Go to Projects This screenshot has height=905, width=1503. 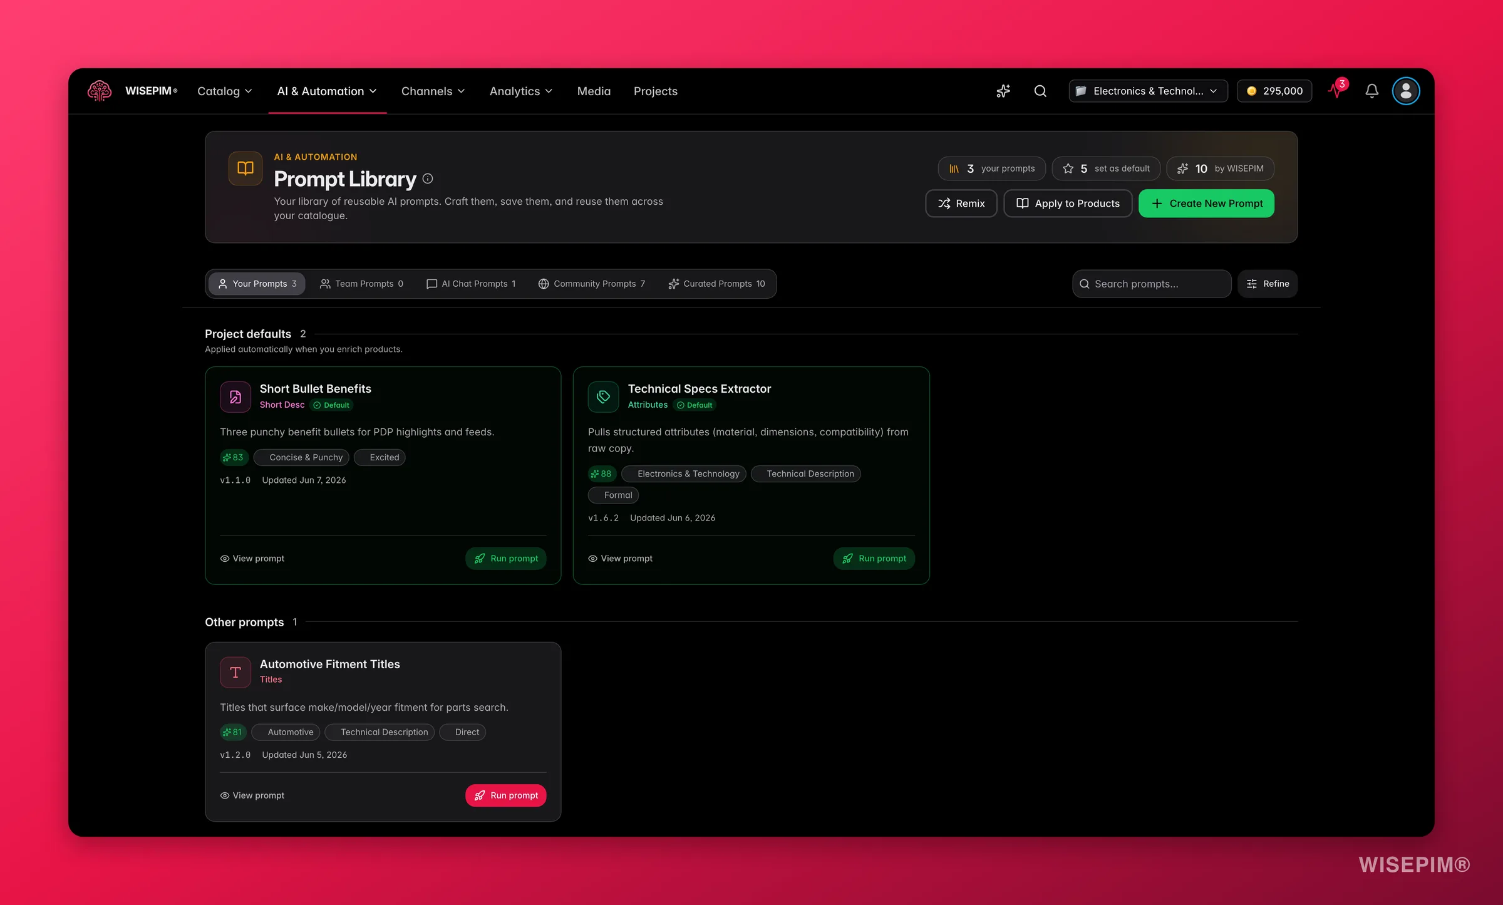(656, 91)
